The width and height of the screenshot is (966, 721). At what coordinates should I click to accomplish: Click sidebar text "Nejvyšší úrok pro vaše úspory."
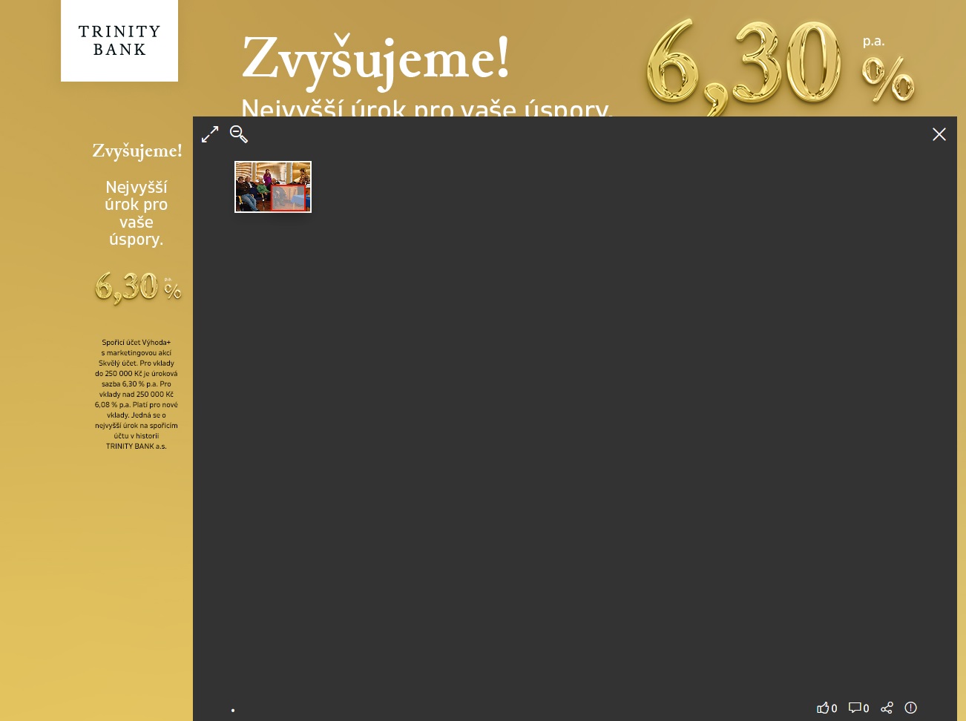137,213
